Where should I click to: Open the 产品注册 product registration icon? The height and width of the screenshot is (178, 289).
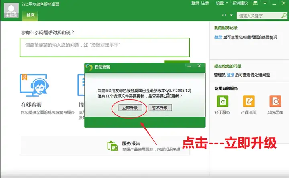(249, 101)
